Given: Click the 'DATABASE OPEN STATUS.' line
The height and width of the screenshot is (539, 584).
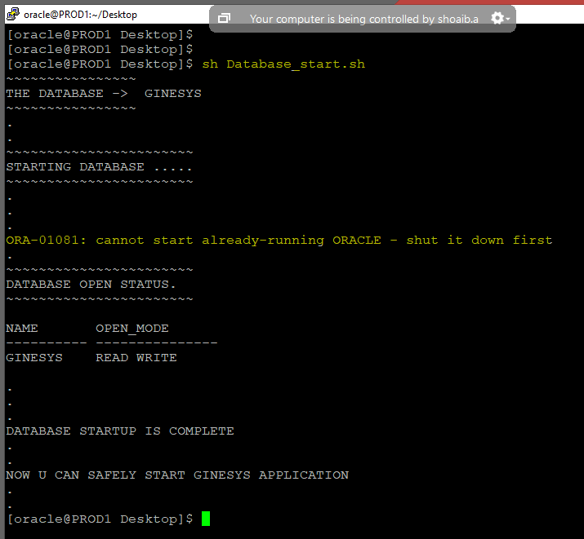Looking at the screenshot, I should point(91,285).
